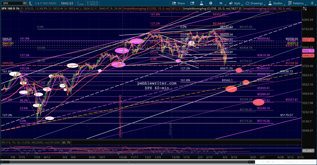
Task: Click the pan/expand arrows icon
Action: pos(268,162)
